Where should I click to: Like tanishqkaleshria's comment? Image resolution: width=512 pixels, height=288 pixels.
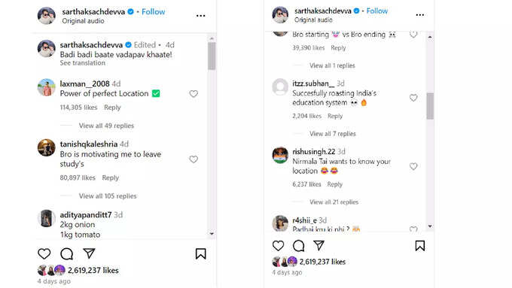(194, 159)
